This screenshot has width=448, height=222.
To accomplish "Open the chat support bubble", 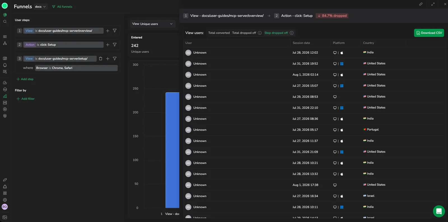I will click(439, 211).
